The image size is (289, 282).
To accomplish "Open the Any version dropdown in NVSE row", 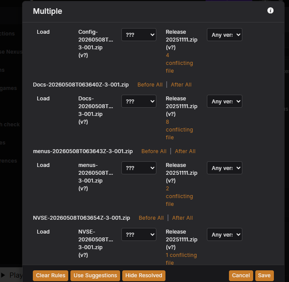I will (225, 234).
